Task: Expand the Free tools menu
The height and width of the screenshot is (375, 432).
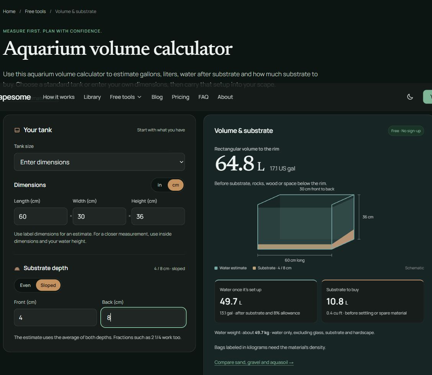Action: 125,97
